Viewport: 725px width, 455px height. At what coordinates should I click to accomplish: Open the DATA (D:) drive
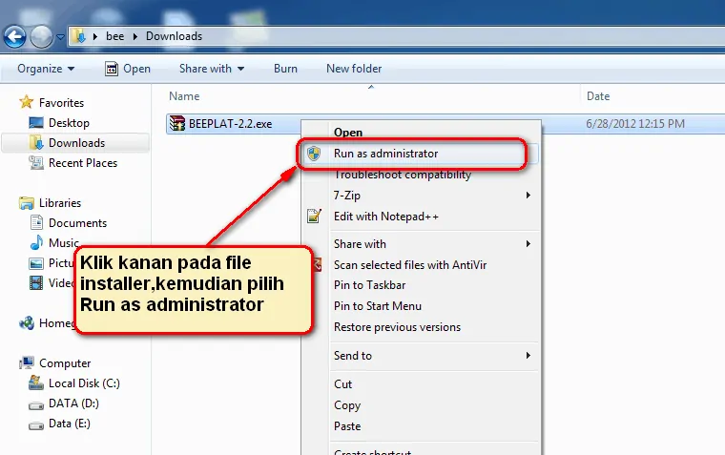pyautogui.click(x=74, y=403)
